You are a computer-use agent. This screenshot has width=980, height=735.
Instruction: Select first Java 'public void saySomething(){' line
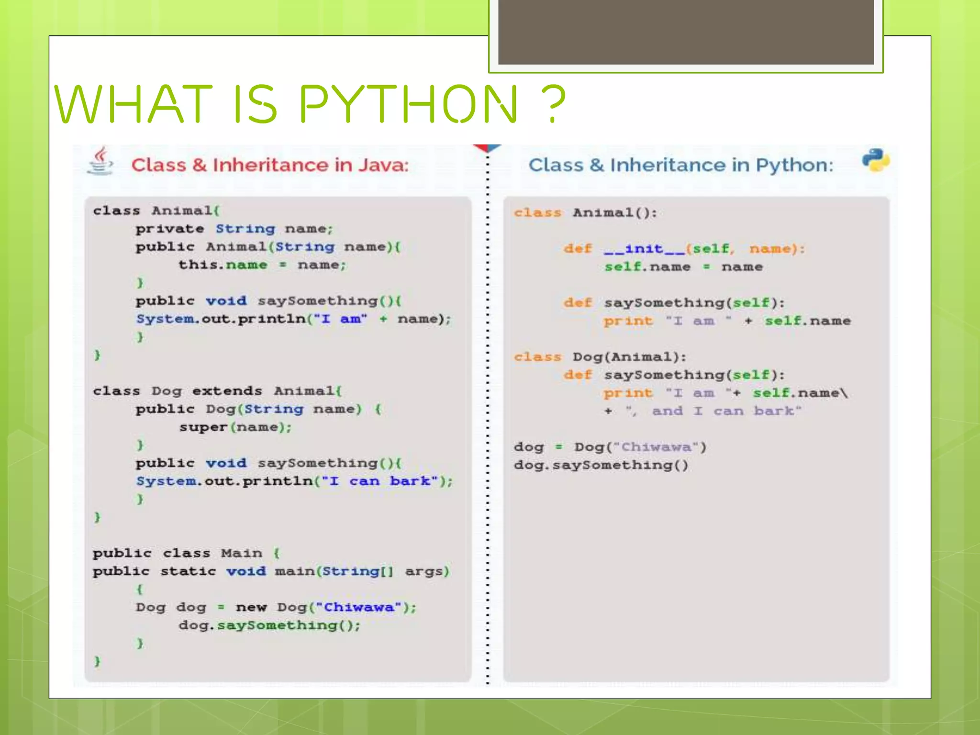[x=268, y=301]
